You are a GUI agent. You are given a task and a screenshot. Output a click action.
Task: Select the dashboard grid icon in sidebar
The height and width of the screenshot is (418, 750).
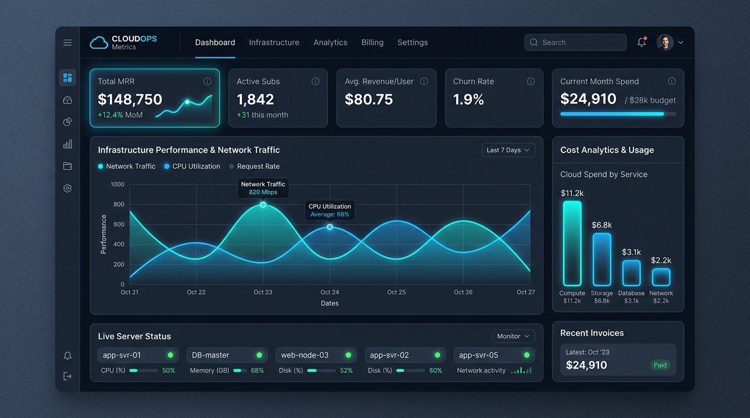68,78
